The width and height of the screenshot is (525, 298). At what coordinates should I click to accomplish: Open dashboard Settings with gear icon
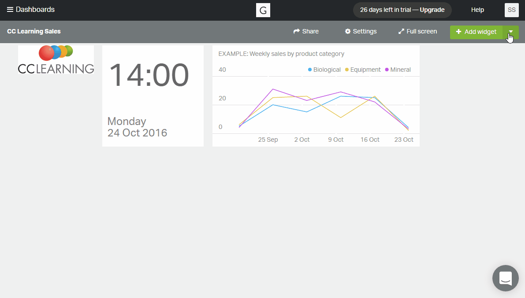click(361, 32)
